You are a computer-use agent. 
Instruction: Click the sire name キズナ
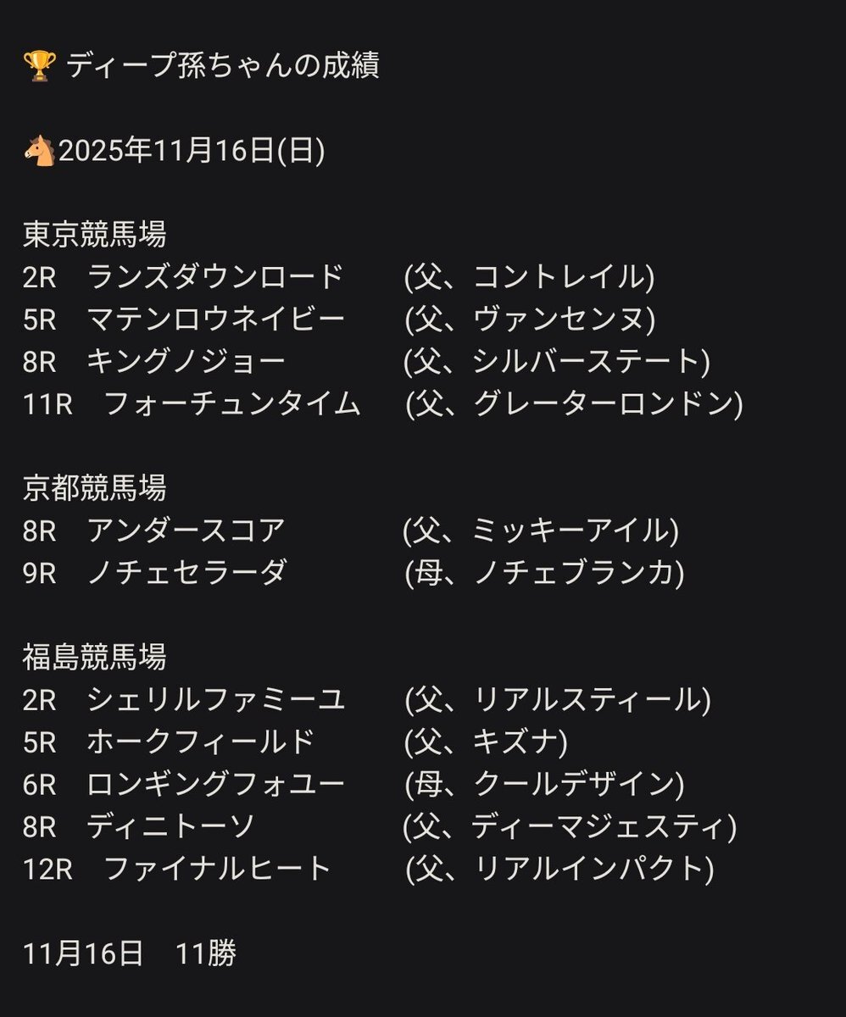pyautogui.click(x=508, y=742)
